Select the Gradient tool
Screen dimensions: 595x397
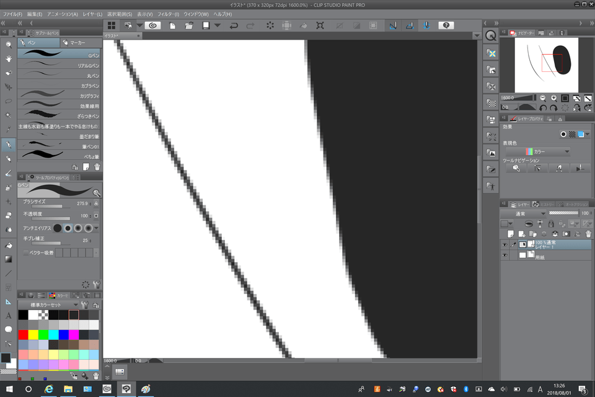[9, 259]
